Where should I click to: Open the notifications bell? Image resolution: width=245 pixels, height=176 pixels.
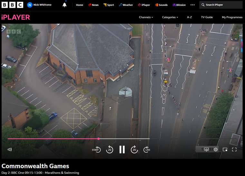point(64,5)
